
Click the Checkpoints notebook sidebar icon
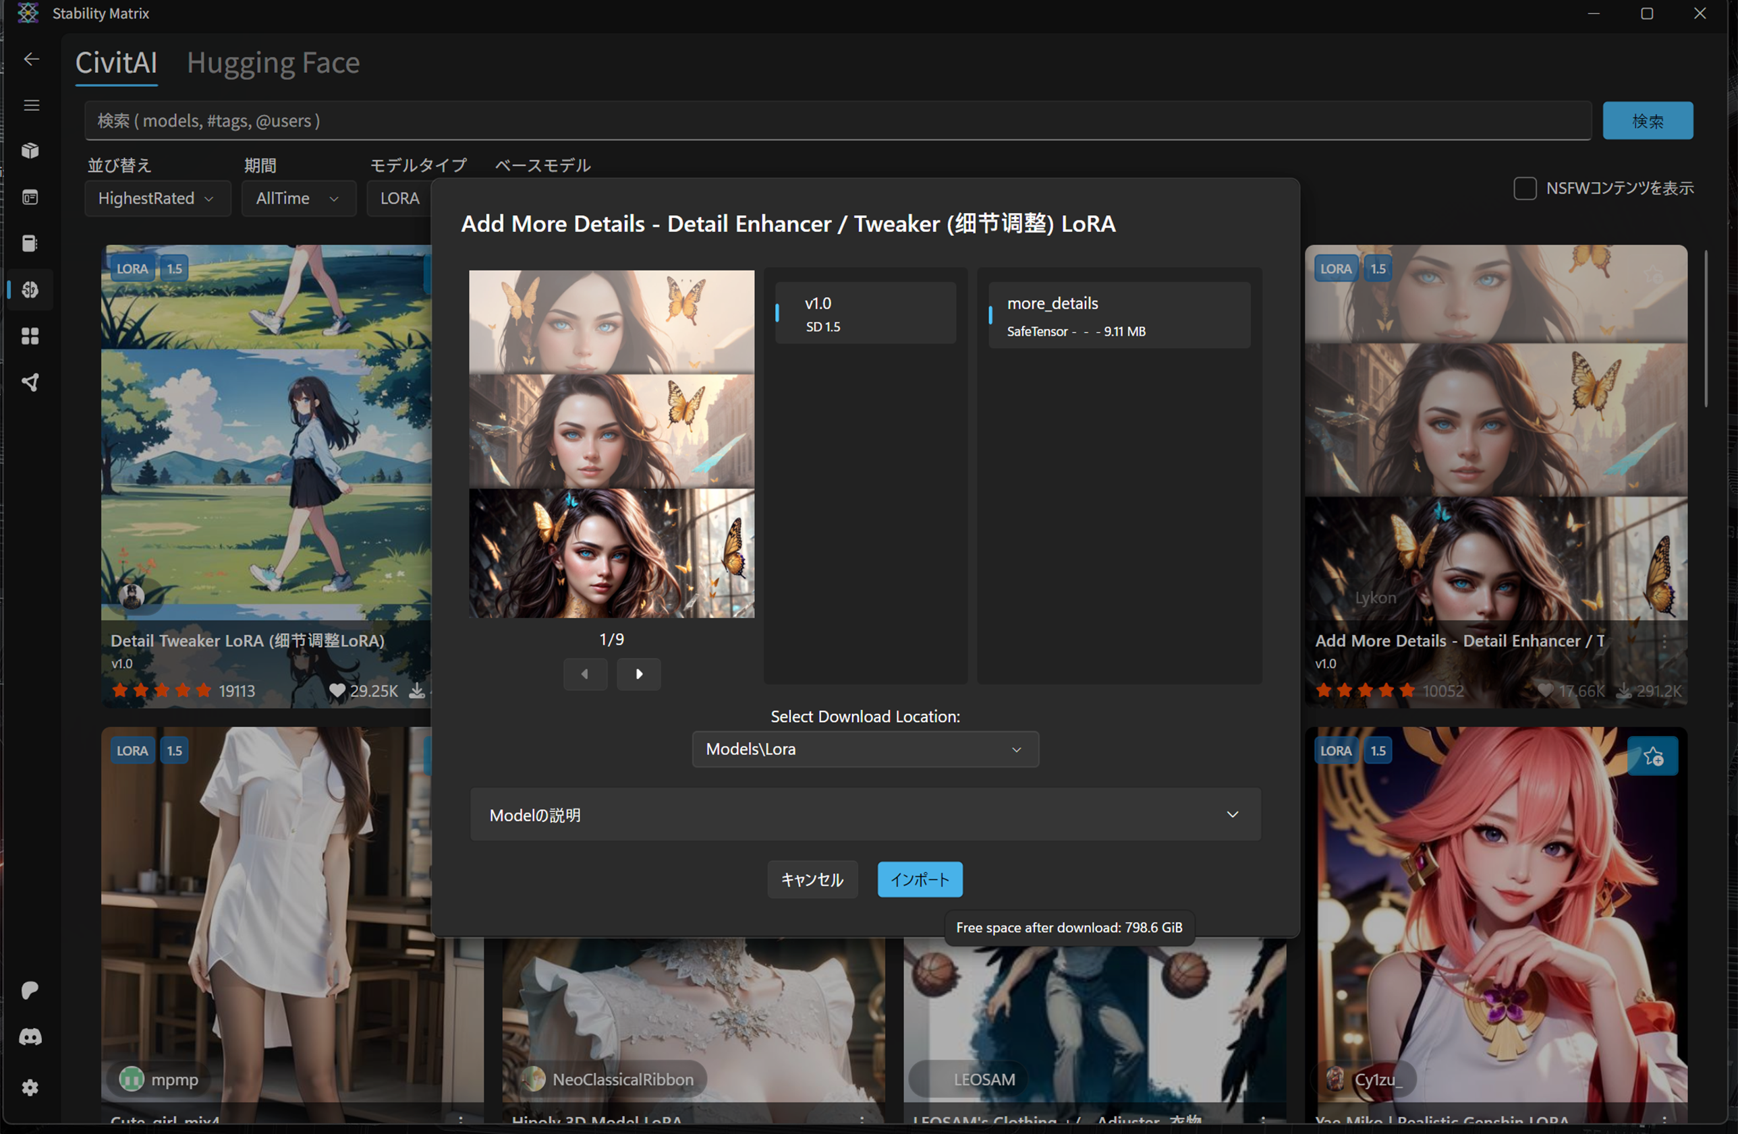[30, 243]
